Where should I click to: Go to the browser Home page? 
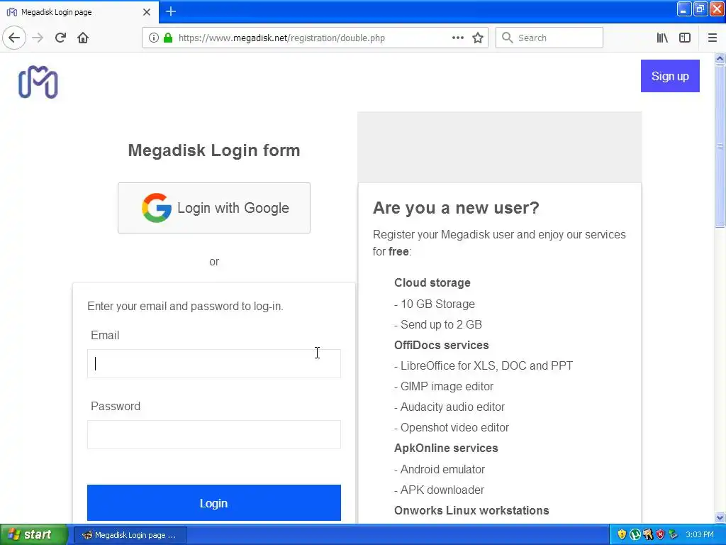point(83,38)
